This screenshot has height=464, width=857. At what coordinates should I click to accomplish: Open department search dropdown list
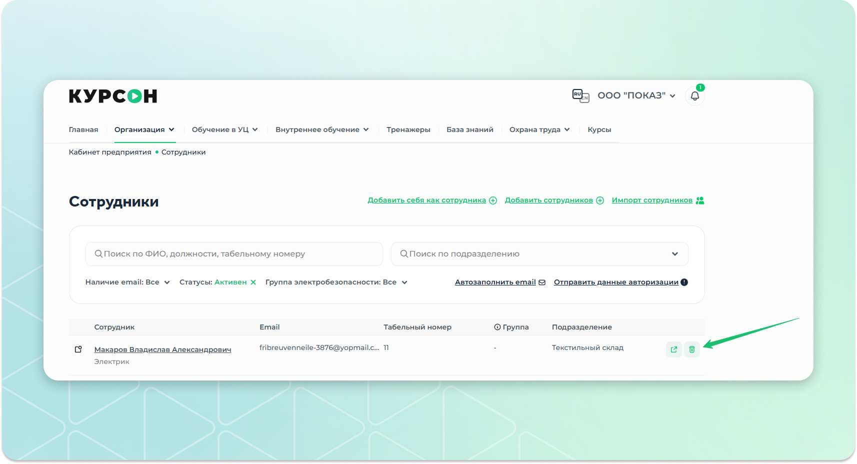pos(674,254)
